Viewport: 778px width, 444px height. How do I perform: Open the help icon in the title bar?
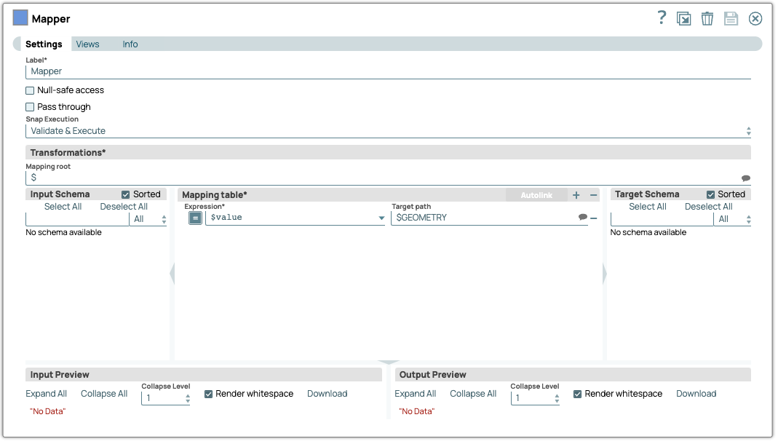[x=662, y=18]
